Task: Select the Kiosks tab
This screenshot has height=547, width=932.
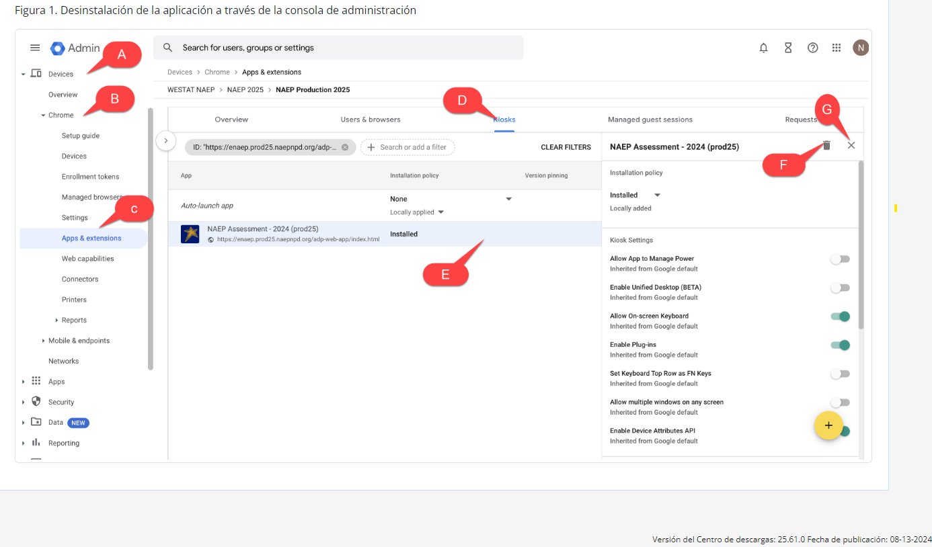Action: (x=504, y=120)
